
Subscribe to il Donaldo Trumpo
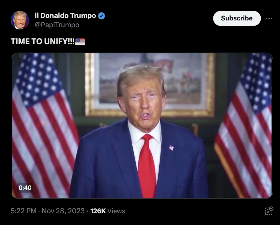point(237,18)
